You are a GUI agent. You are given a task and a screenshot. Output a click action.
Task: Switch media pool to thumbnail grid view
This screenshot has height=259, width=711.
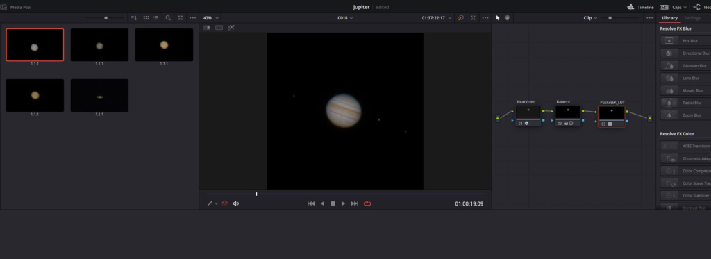(146, 17)
